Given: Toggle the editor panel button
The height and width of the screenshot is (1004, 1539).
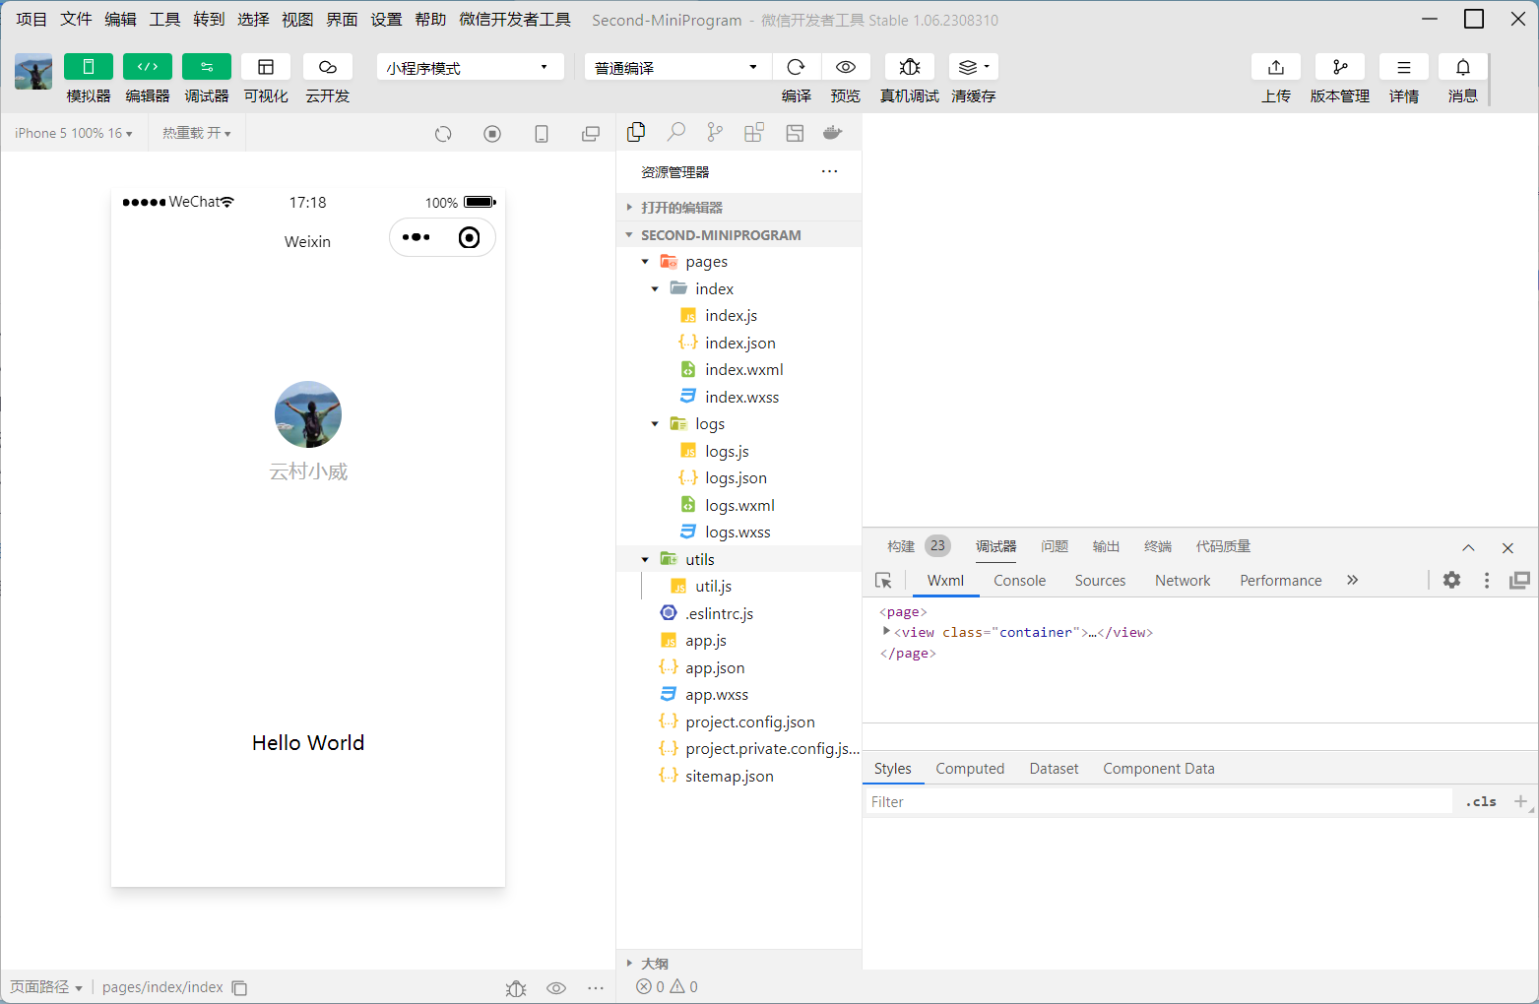Looking at the screenshot, I should point(148,67).
